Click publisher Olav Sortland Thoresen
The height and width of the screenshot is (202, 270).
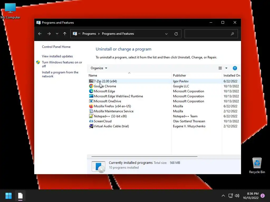pos(189,121)
